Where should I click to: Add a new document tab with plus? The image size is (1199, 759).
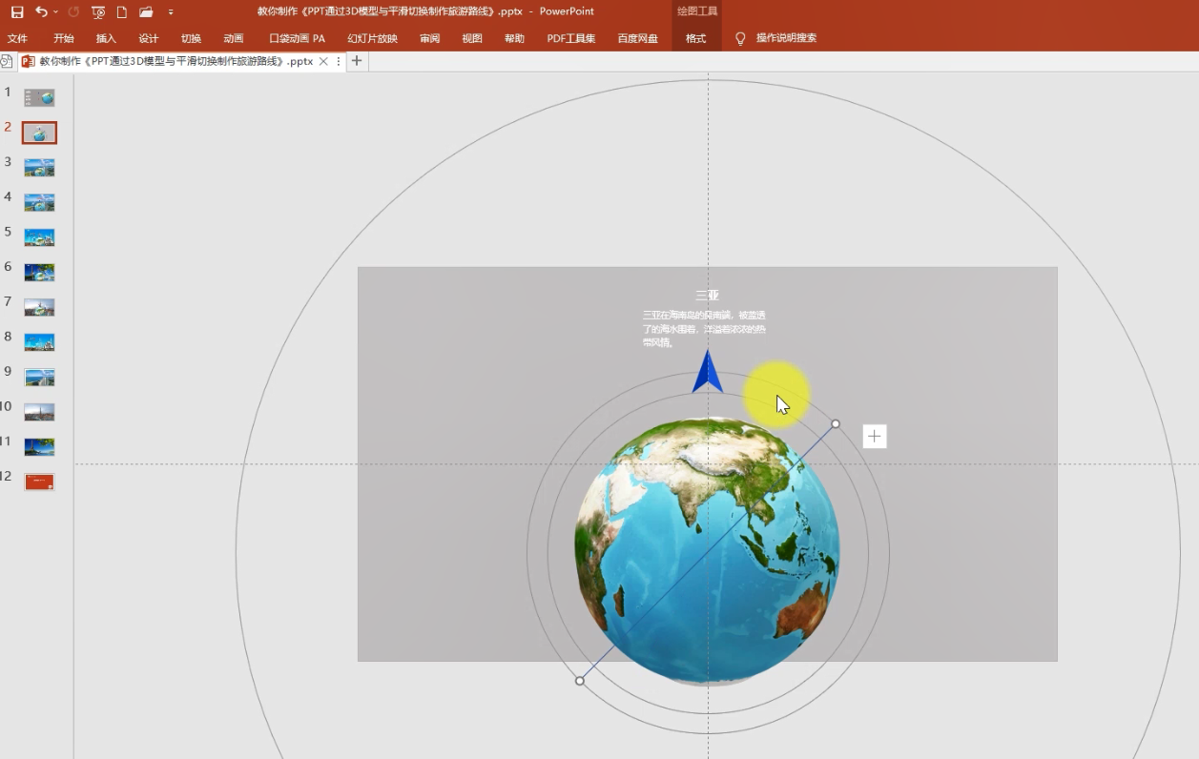tap(357, 61)
